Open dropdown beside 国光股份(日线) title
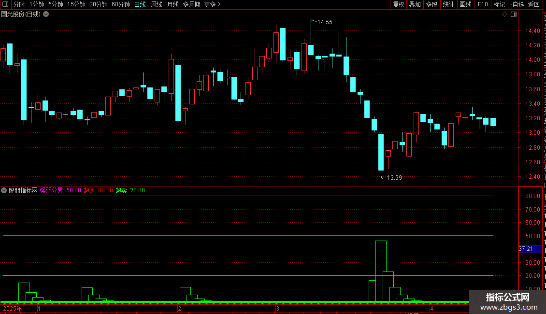 click(x=46, y=14)
